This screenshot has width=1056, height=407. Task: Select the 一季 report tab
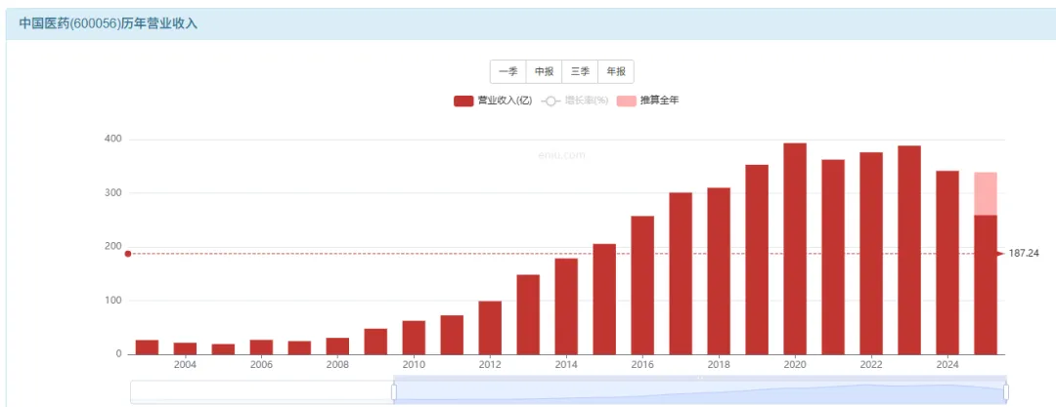507,72
